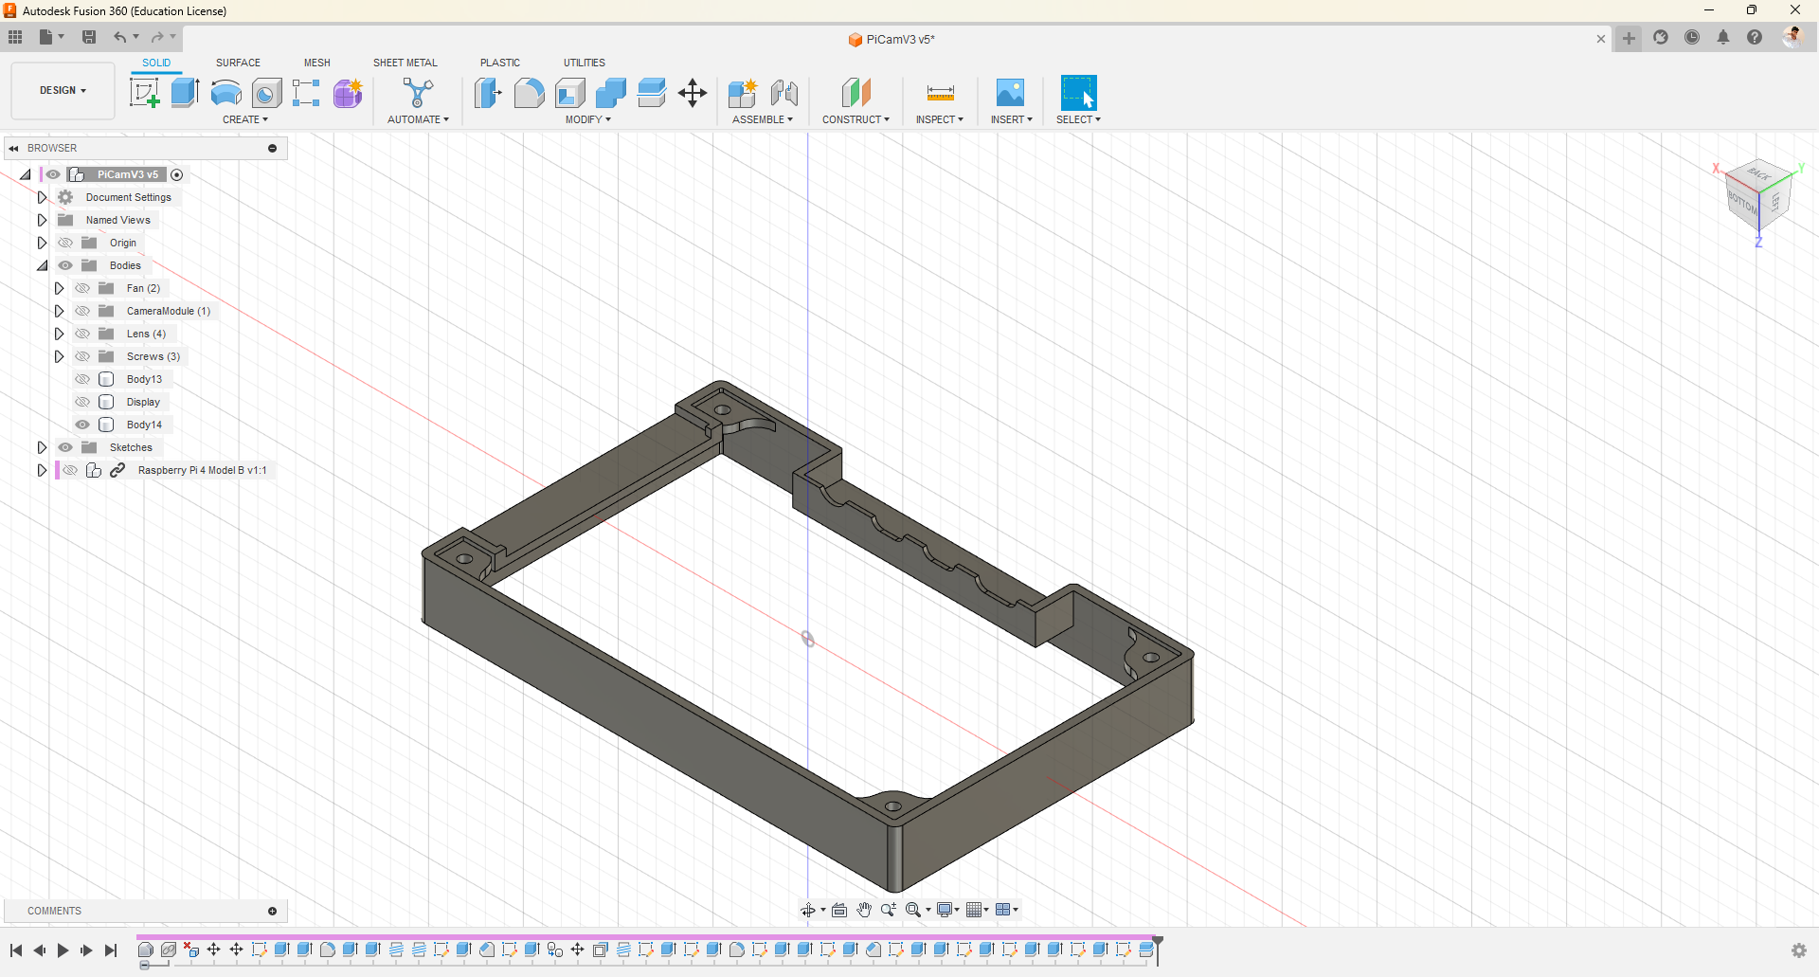The height and width of the screenshot is (977, 1819).
Task: Expand the Named Views folder
Action: [x=42, y=220]
